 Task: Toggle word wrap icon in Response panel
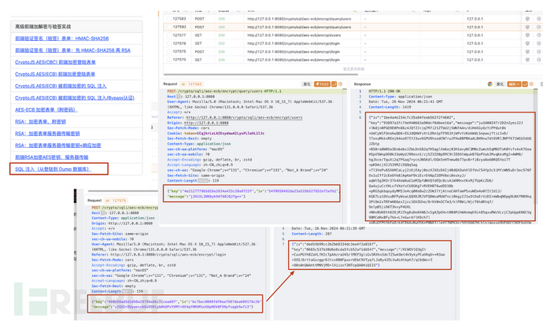point(525,84)
